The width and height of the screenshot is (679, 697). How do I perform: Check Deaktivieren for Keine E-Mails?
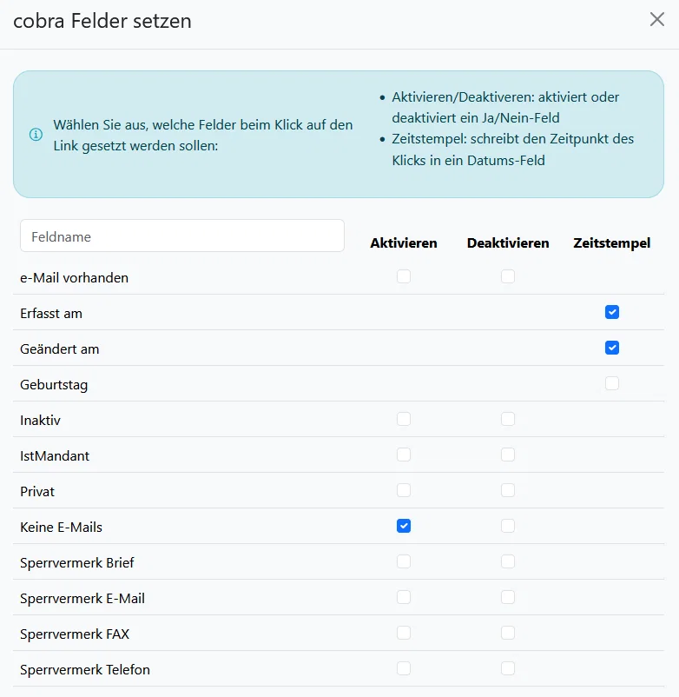pos(508,526)
